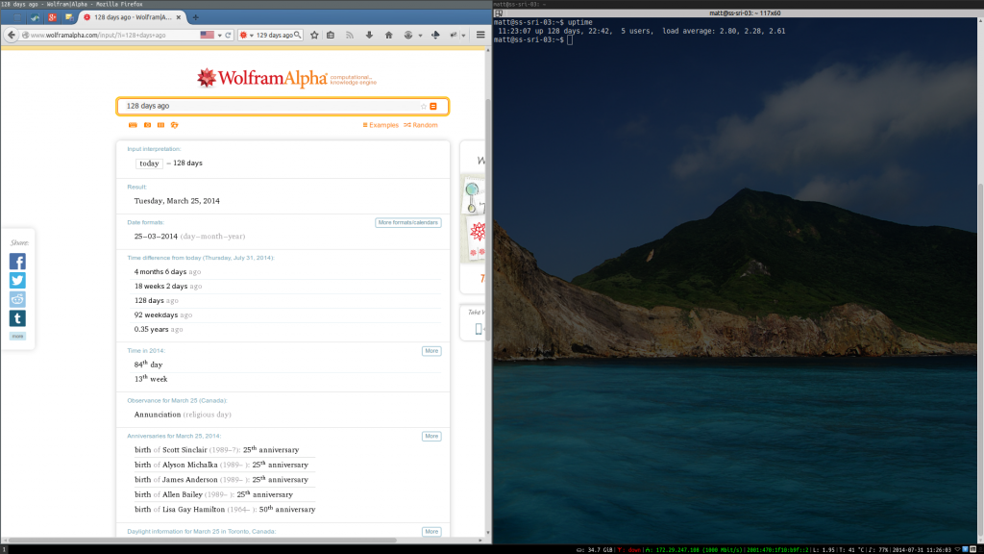Image resolution: width=984 pixels, height=554 pixels.
Task: Click the search magnifier in the search box
Action: (x=298, y=36)
